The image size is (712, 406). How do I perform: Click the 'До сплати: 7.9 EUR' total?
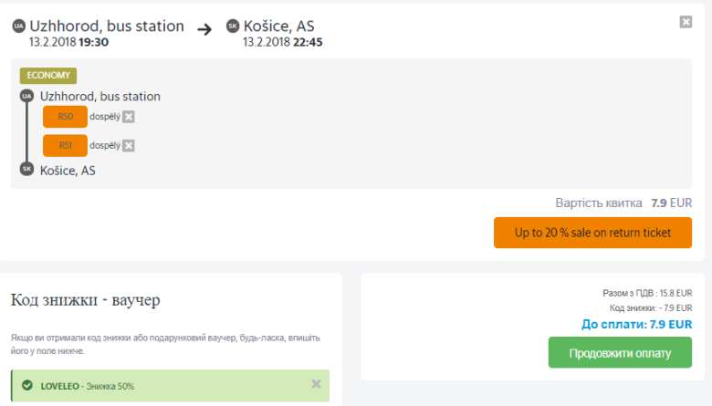coord(636,324)
